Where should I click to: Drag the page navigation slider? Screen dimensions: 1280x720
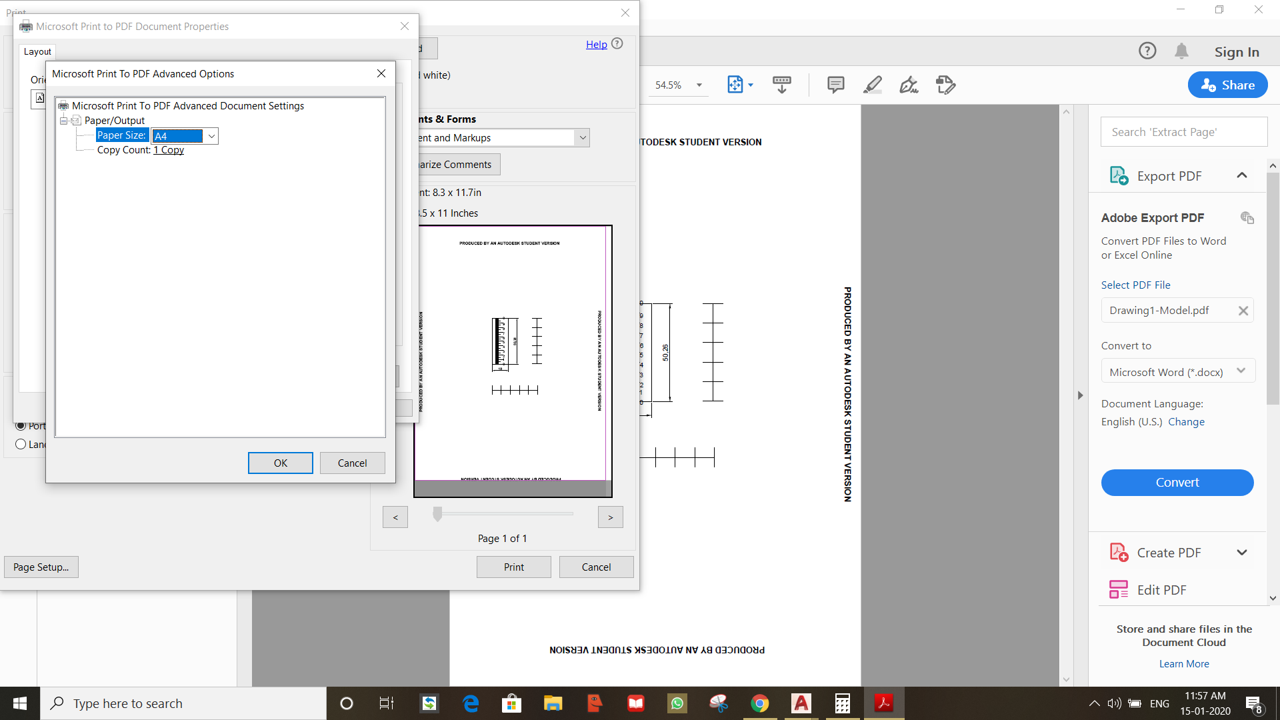click(x=437, y=517)
